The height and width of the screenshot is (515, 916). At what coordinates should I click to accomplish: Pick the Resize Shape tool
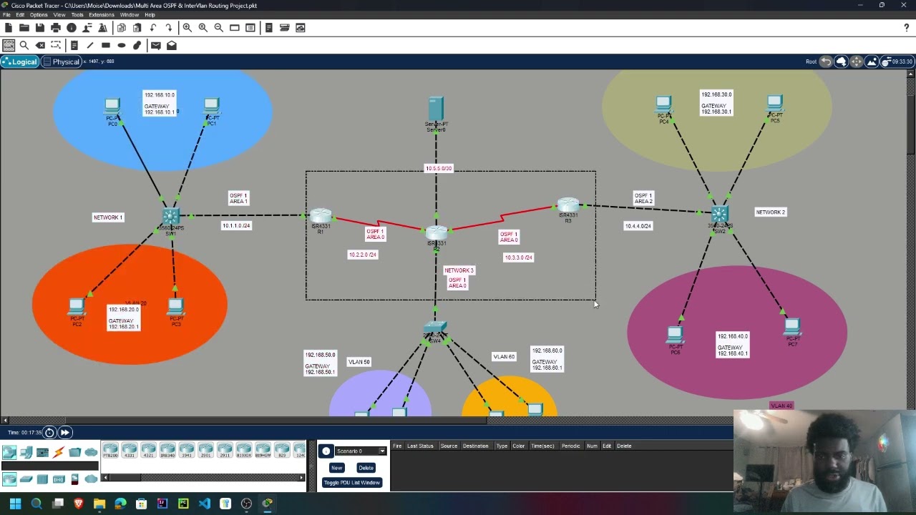point(56,45)
